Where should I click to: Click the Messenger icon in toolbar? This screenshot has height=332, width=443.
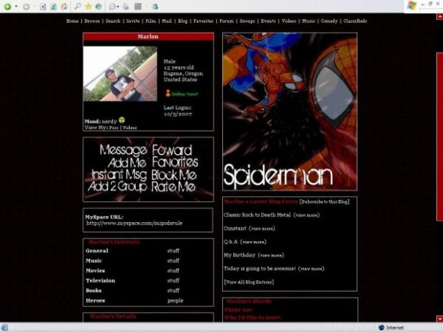point(155,6)
